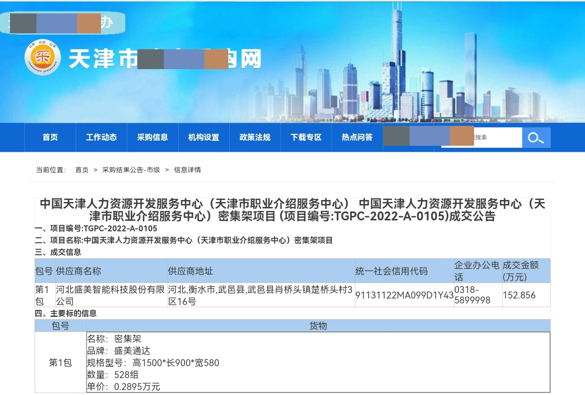Click the 信息详情 breadcrumb item
Screen dimensions: 585x395
tap(188, 170)
